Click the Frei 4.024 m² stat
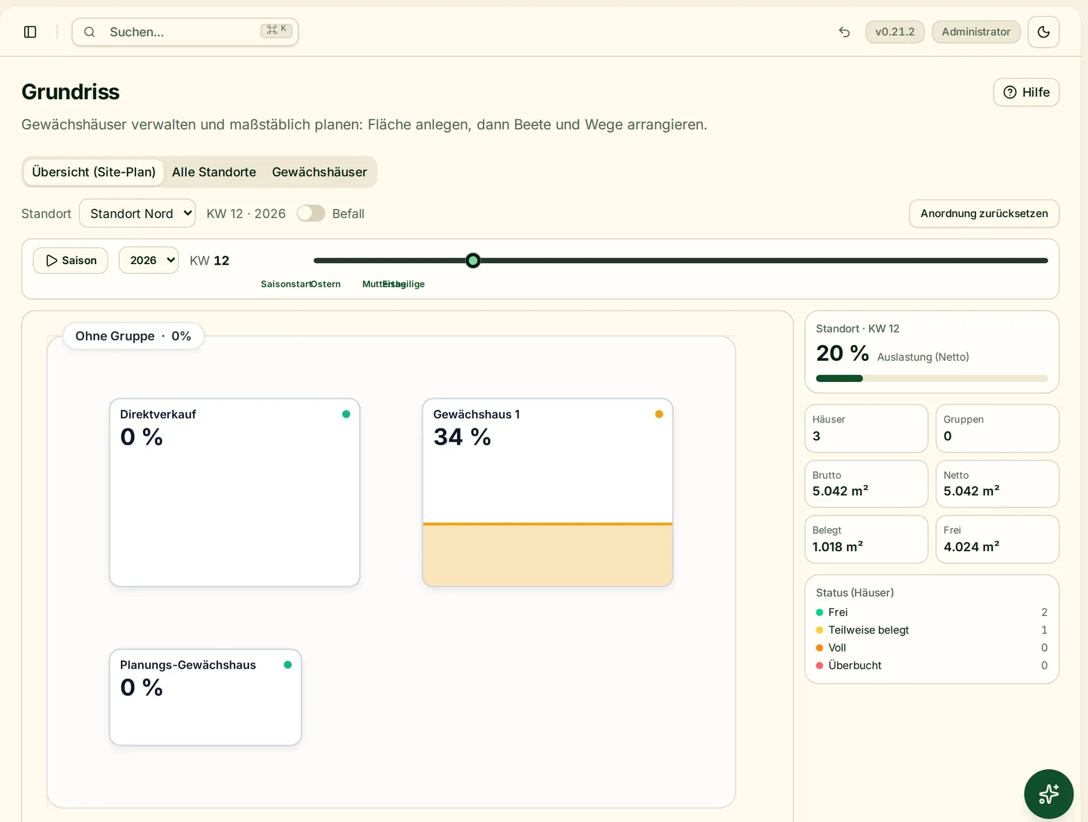 click(x=997, y=539)
